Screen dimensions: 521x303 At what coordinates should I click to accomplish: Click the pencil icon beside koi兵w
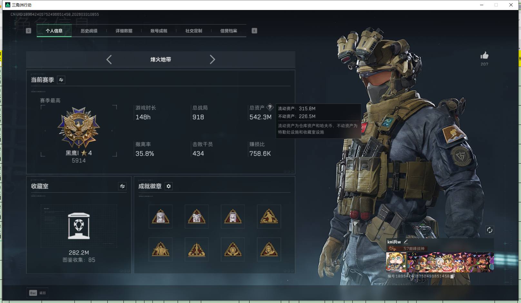pyautogui.click(x=406, y=241)
